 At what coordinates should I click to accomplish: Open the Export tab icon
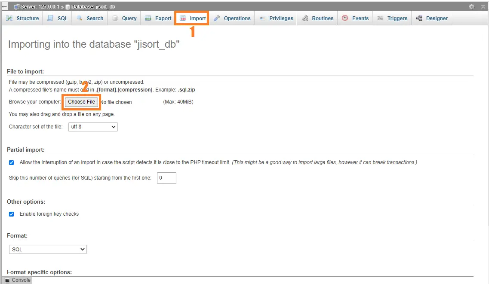click(x=148, y=18)
